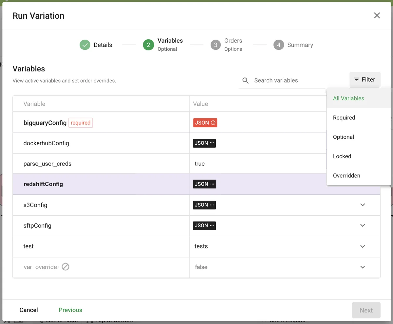
Task: Click the red JSON badge for bigqueryConfig
Action: (x=205, y=123)
